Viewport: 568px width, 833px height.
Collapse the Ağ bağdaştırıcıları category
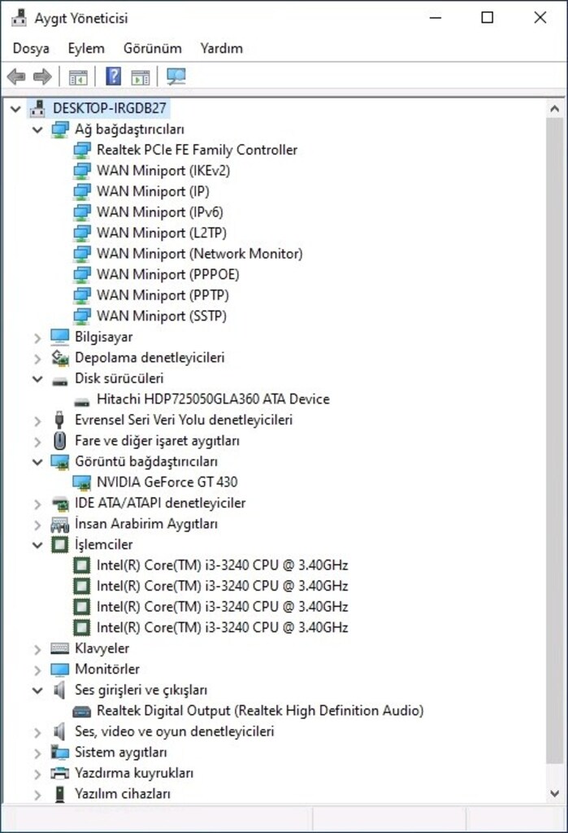37,129
